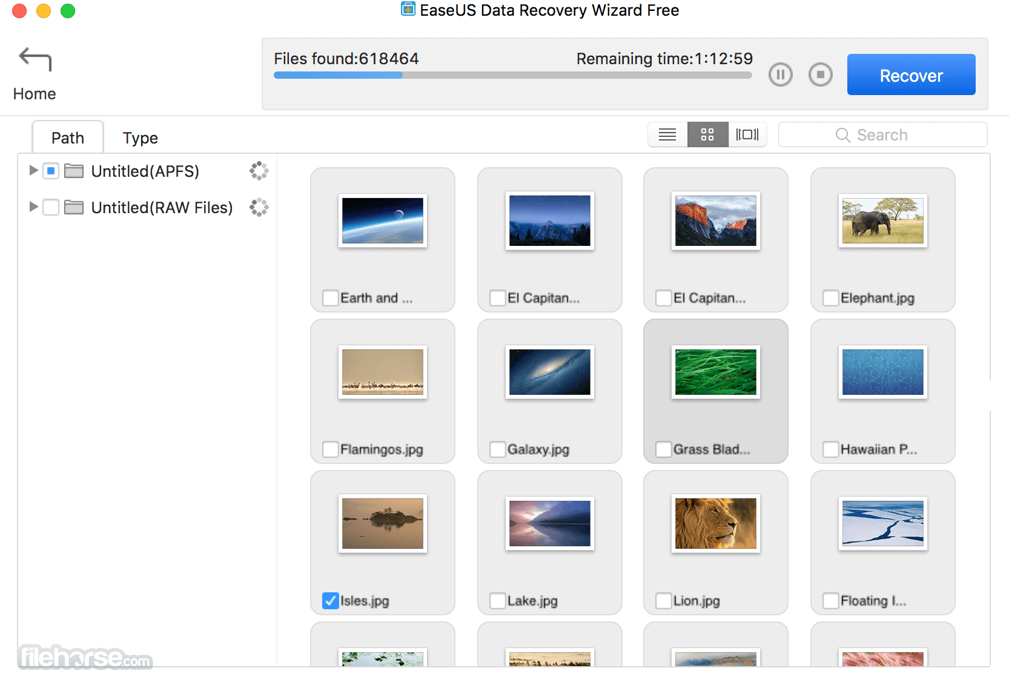Maximize the window with the green button

pos(68,10)
